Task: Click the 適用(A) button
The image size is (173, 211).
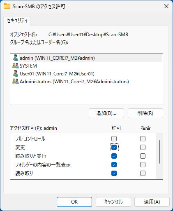Action: (x=152, y=202)
